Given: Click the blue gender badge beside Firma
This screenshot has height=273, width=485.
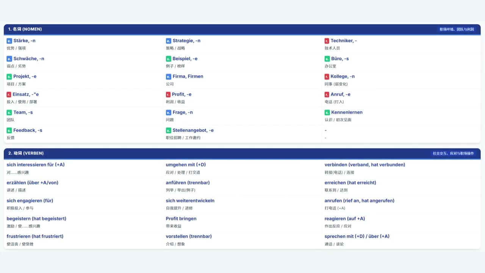Looking at the screenshot, I should point(169,77).
